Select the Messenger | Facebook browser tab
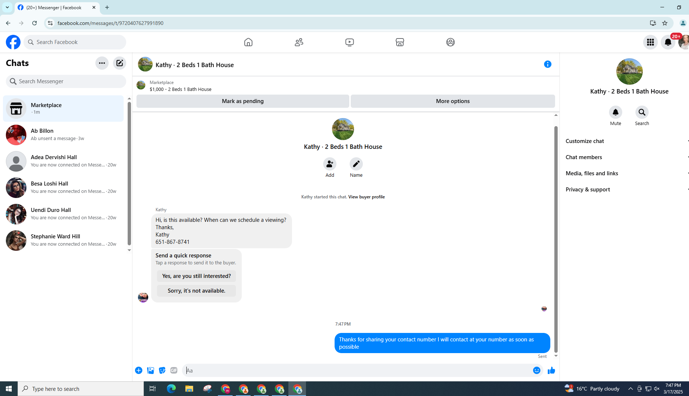The height and width of the screenshot is (396, 689). point(57,7)
